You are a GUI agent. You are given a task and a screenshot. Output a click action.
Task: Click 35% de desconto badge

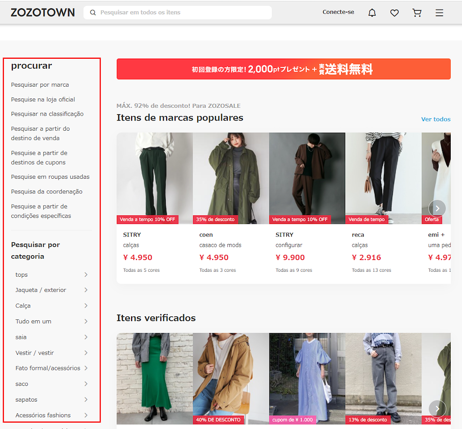[216, 219]
